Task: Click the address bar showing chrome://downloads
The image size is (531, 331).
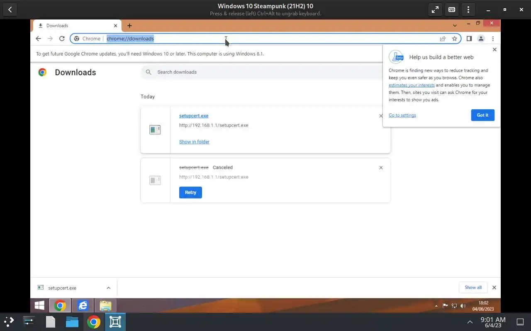Action: pos(265,38)
